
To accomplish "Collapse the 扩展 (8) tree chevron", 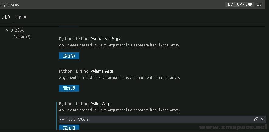I will pyautogui.click(x=8, y=30).
